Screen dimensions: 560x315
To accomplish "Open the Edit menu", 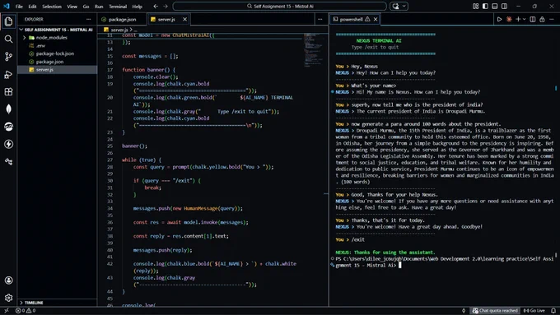I will [32, 7].
